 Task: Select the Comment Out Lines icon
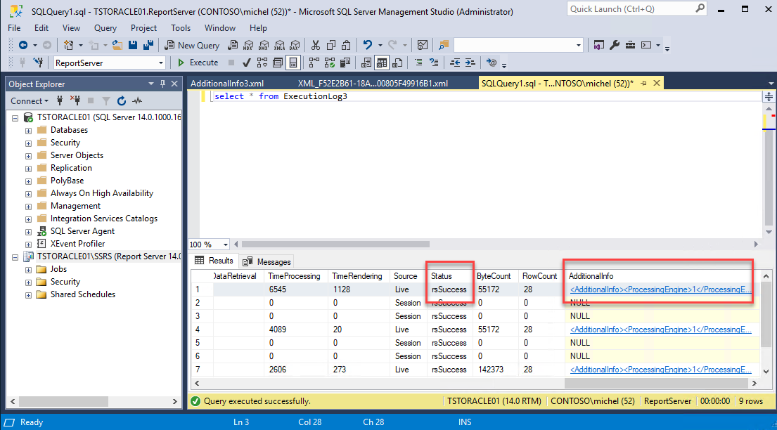click(x=418, y=63)
